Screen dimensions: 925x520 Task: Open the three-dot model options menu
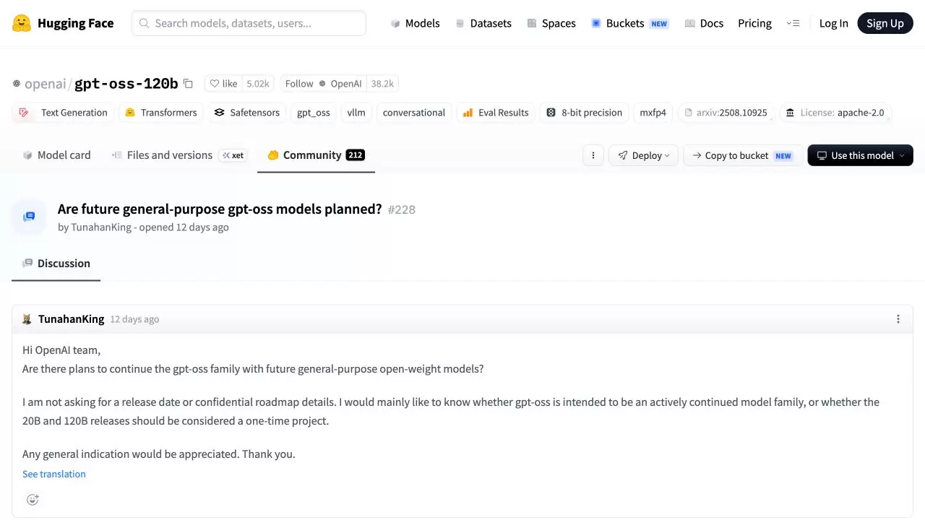(x=593, y=155)
